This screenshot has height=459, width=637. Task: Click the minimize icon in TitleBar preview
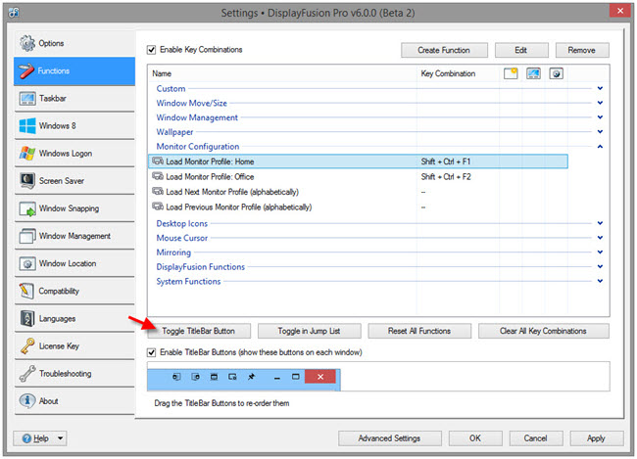(277, 378)
